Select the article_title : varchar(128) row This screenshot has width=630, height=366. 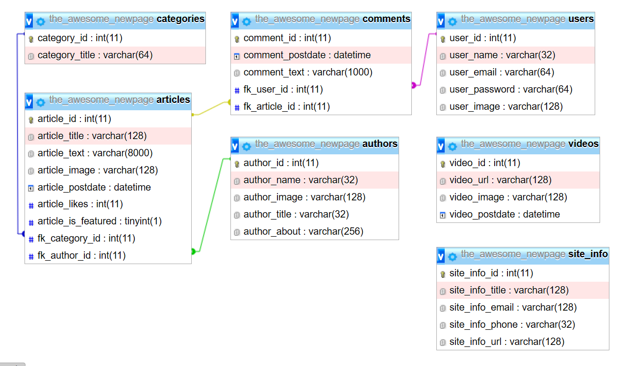pos(108,136)
